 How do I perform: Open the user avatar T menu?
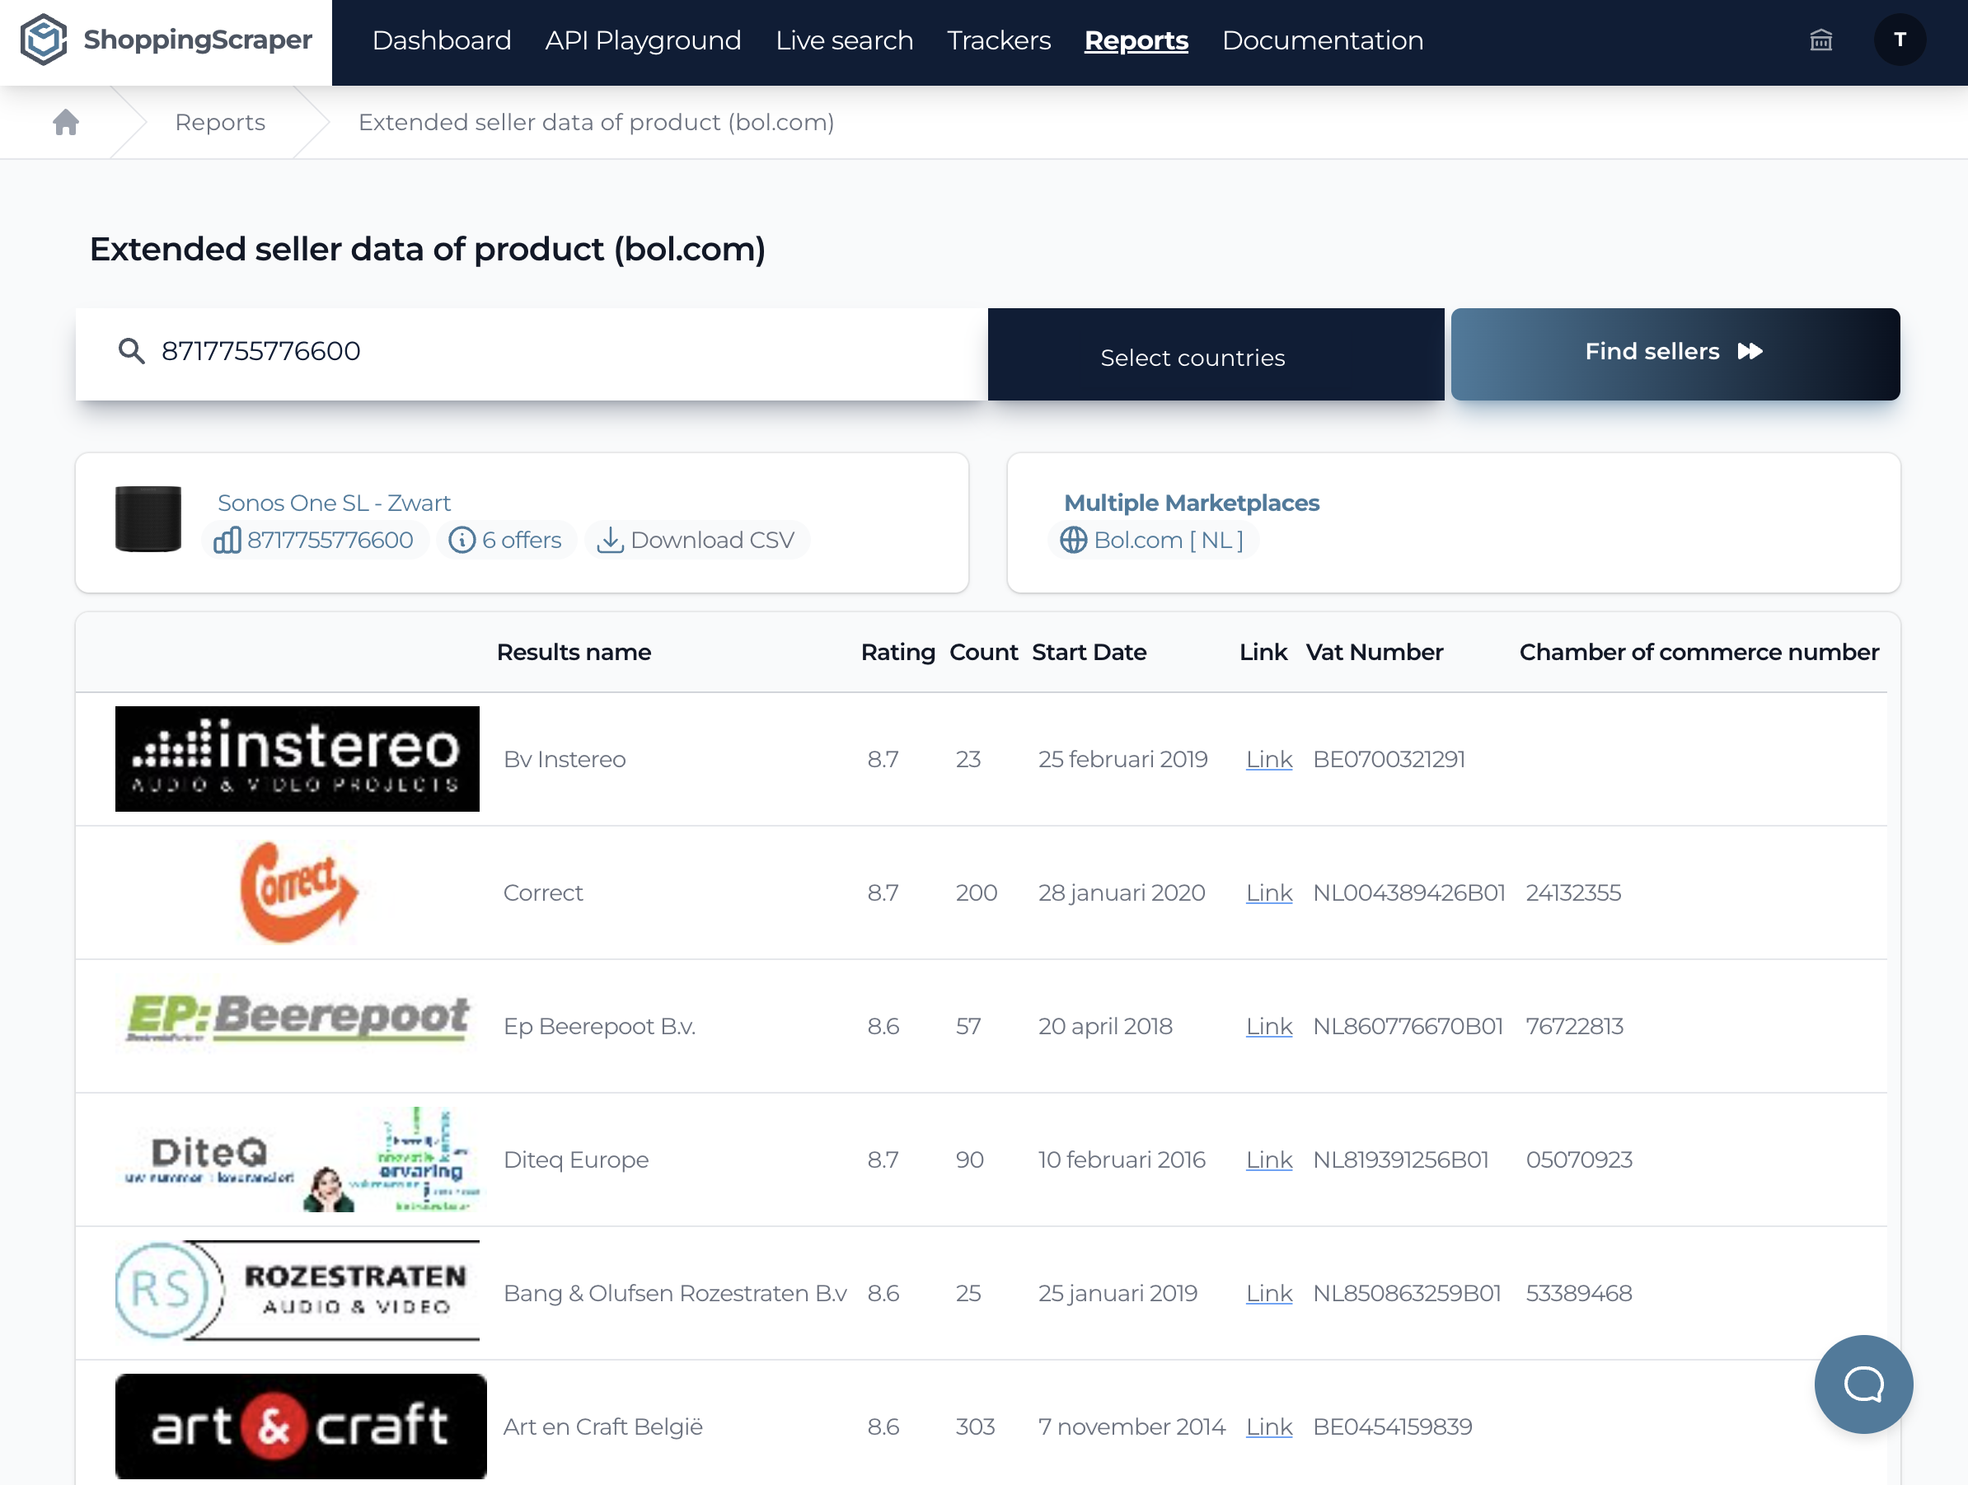point(1899,40)
